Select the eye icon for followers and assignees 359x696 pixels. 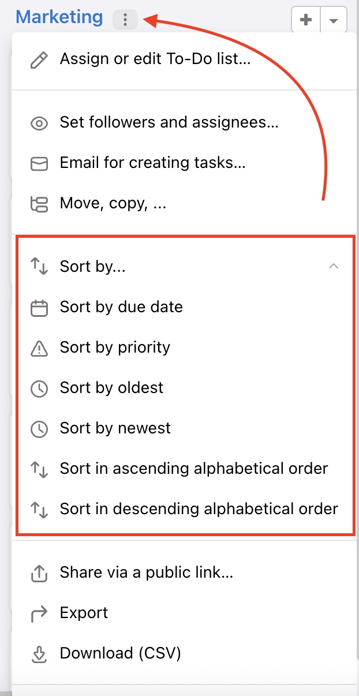39,122
